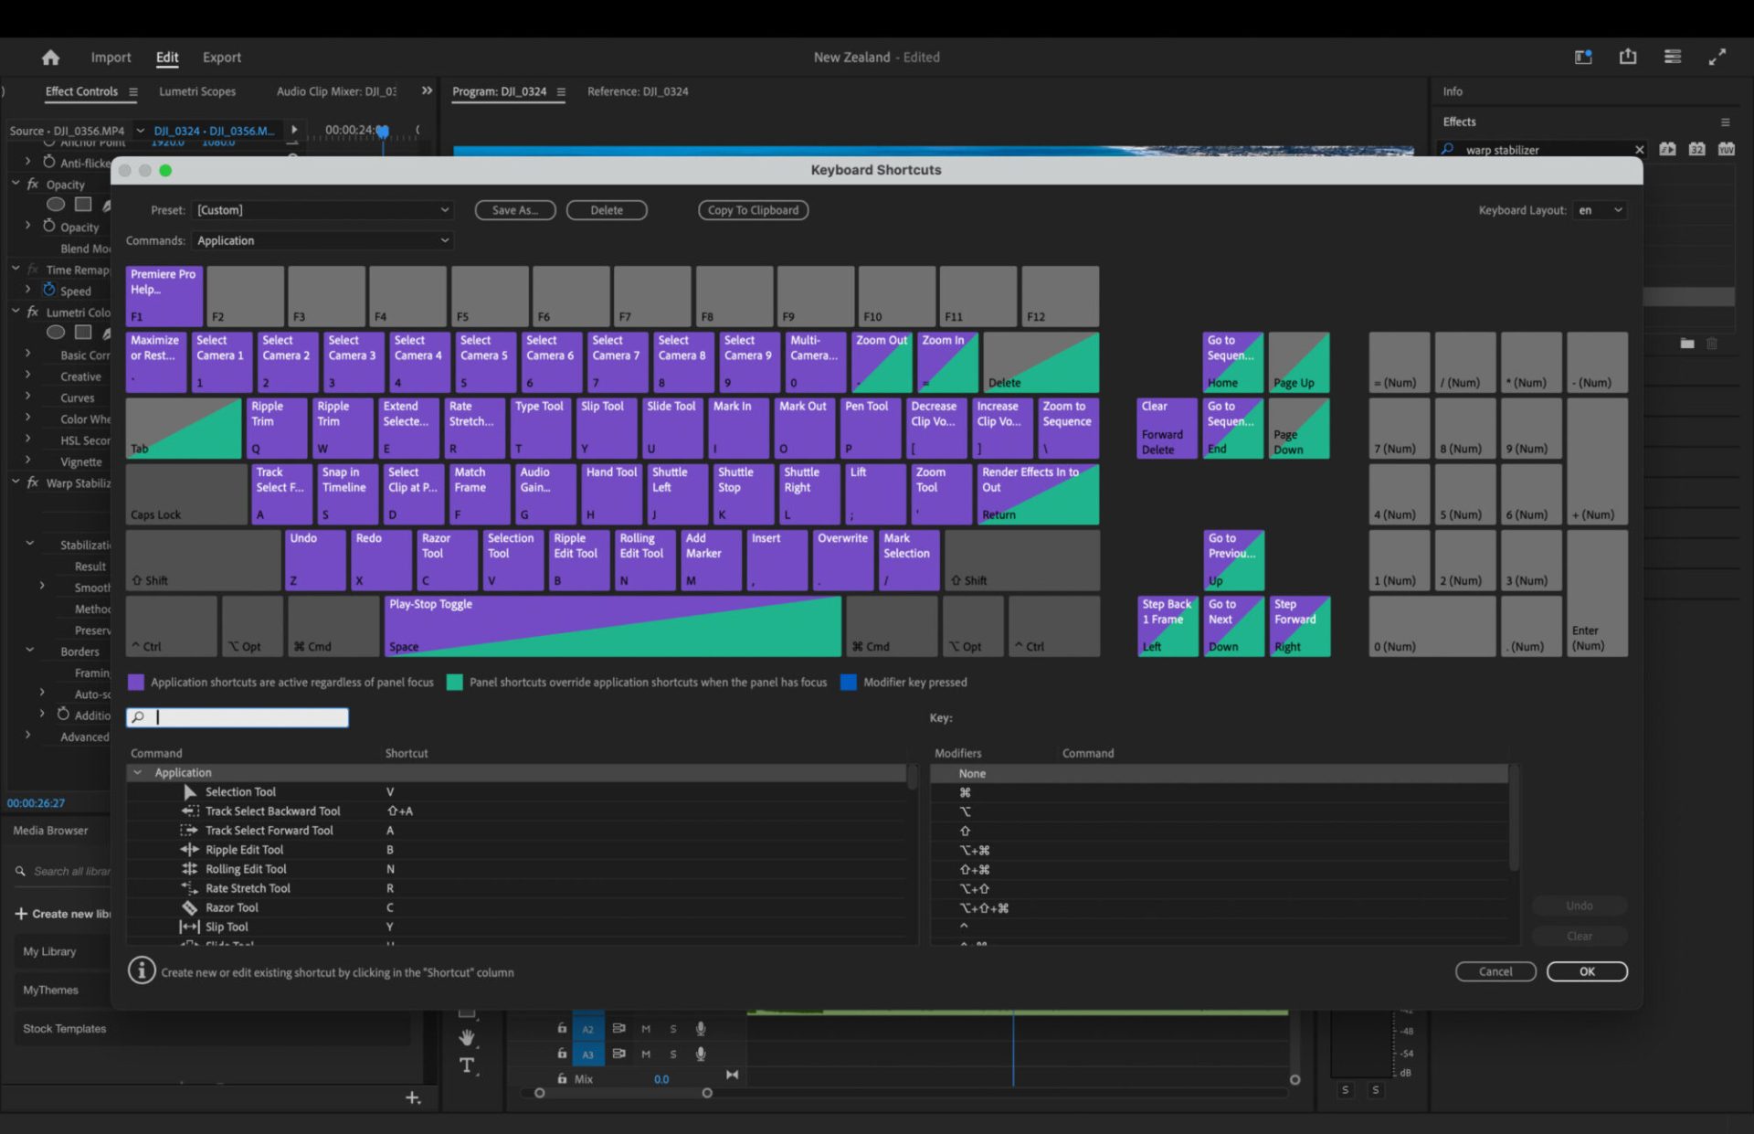Open the Effects panel hamburger menu
This screenshot has width=1754, height=1134.
tap(1725, 122)
